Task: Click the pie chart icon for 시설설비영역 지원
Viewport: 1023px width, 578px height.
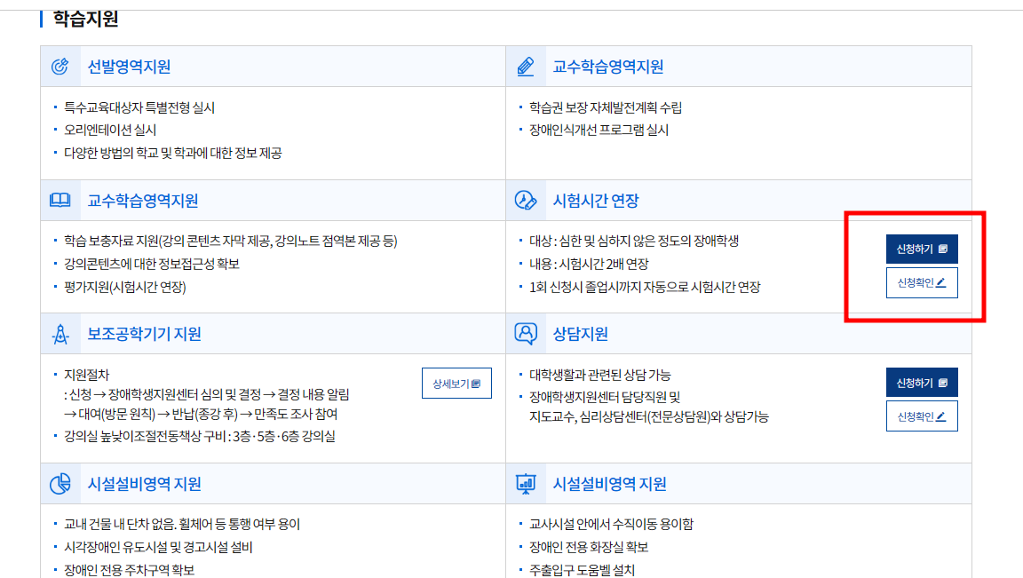Action: [x=60, y=484]
